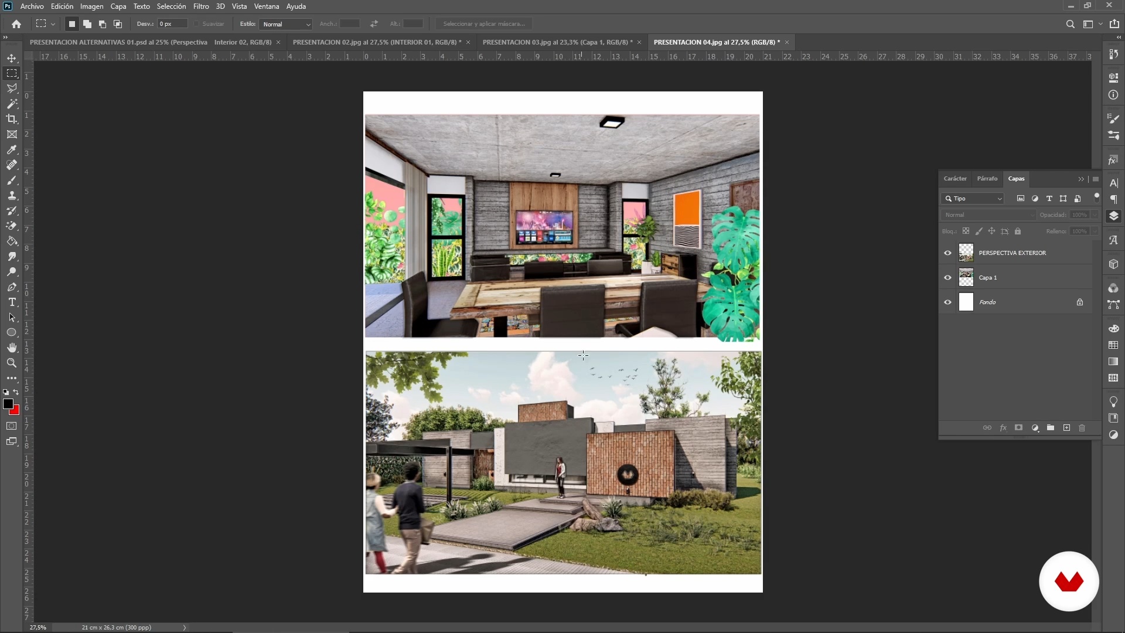This screenshot has height=633, width=1125.
Task: Open the search magnifier in top bar
Action: pos(1070,24)
